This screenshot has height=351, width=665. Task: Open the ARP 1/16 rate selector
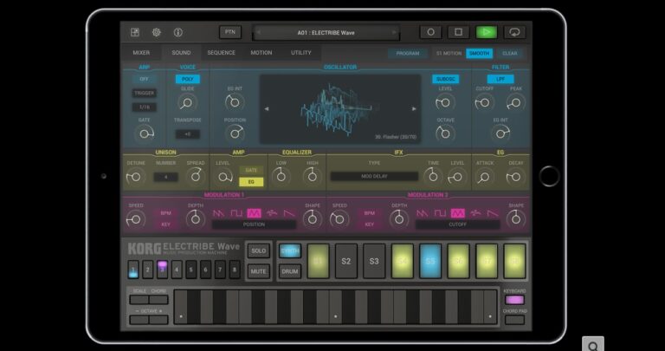tap(145, 107)
